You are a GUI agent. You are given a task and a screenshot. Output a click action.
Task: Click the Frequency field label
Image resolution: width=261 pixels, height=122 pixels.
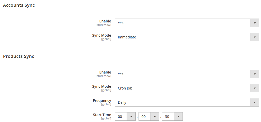tap(102, 101)
